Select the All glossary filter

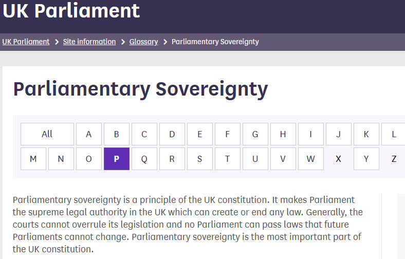[47, 134]
